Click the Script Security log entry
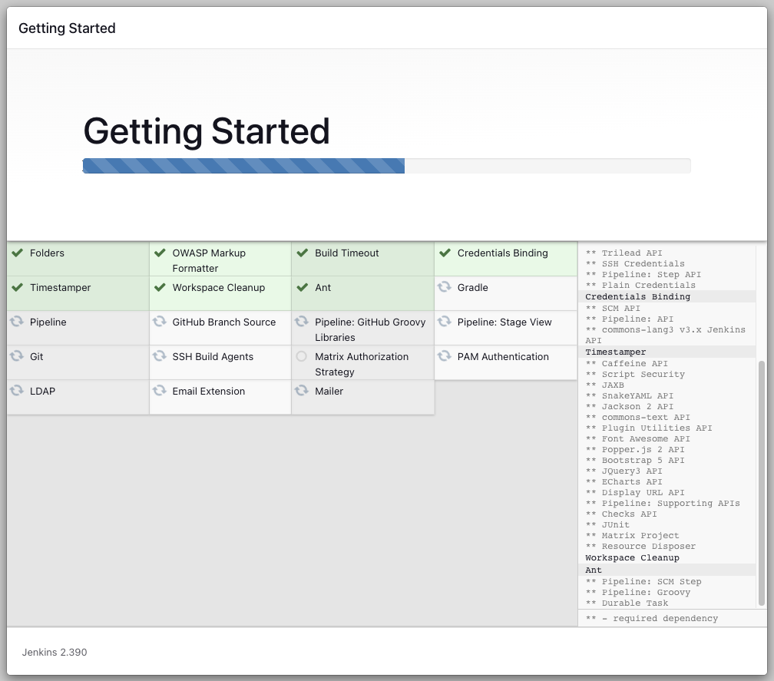The width and height of the screenshot is (774, 681). click(x=635, y=375)
